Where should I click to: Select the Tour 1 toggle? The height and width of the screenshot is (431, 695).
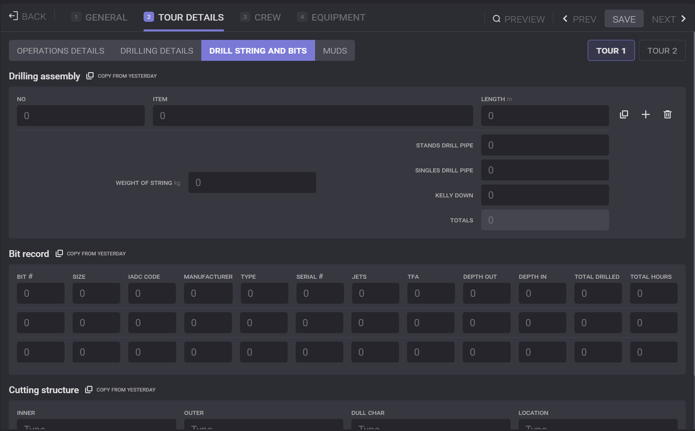click(611, 51)
